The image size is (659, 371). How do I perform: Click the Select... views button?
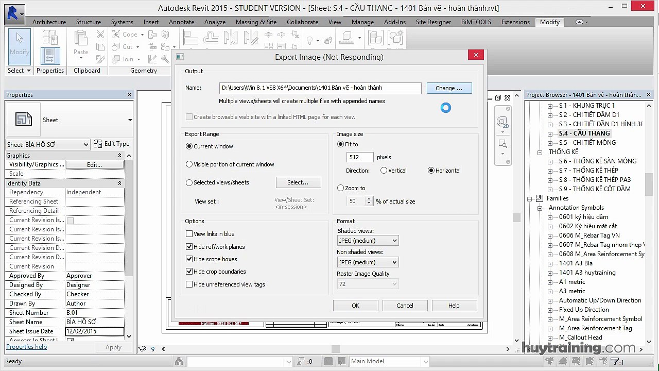298,182
